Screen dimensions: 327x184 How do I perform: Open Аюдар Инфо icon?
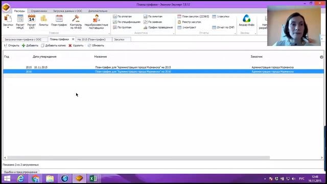(246, 20)
